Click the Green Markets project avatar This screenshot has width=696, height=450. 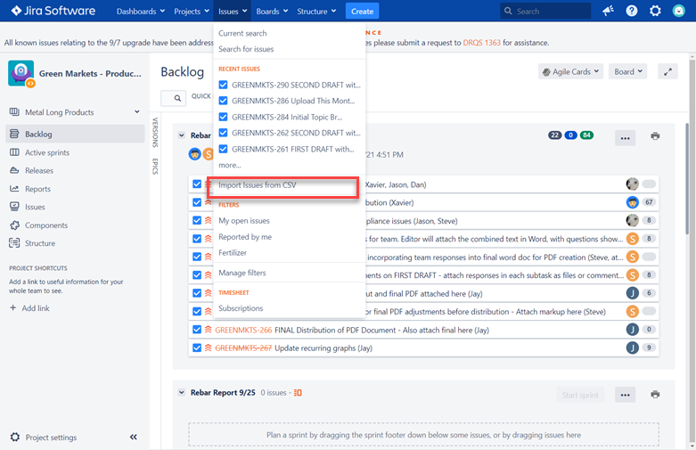click(x=20, y=73)
